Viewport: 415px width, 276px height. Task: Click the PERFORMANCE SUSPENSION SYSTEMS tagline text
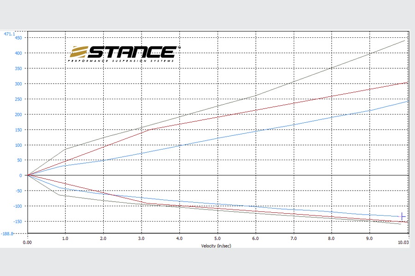pyautogui.click(x=121, y=61)
